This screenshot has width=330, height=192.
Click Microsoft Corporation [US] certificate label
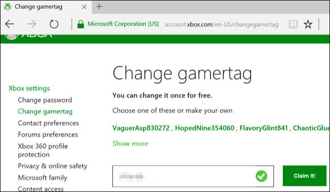coord(123,24)
